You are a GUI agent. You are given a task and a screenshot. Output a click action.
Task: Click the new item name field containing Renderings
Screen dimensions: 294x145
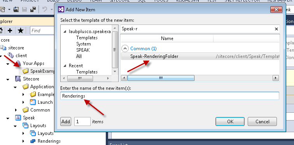tap(170, 96)
